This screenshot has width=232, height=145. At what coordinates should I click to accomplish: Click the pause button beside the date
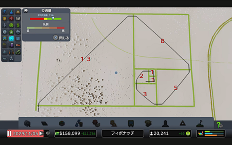(x=10, y=134)
